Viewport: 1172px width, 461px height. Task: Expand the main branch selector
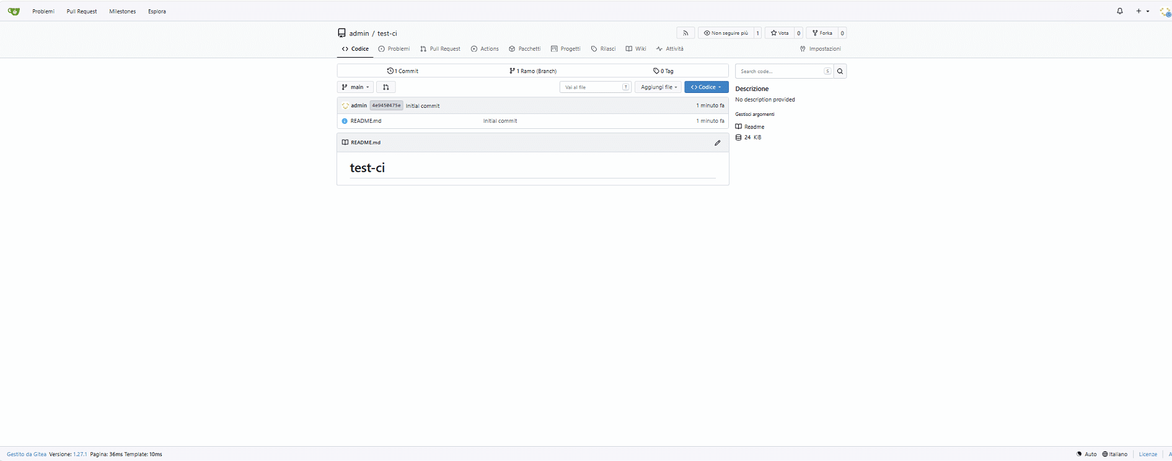pos(355,87)
